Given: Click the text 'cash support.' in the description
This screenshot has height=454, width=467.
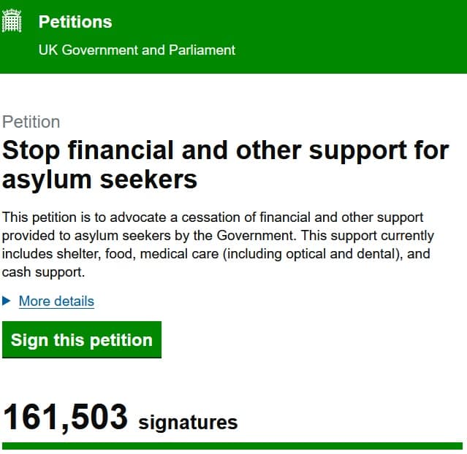Looking at the screenshot, I should (44, 273).
